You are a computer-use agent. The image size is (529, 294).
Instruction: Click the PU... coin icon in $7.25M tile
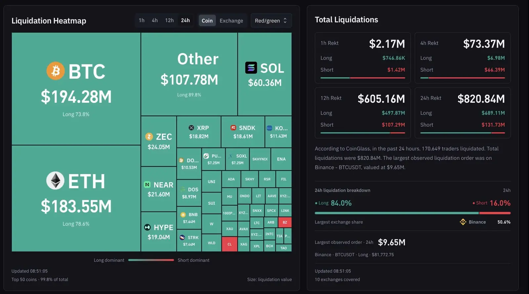click(206, 156)
